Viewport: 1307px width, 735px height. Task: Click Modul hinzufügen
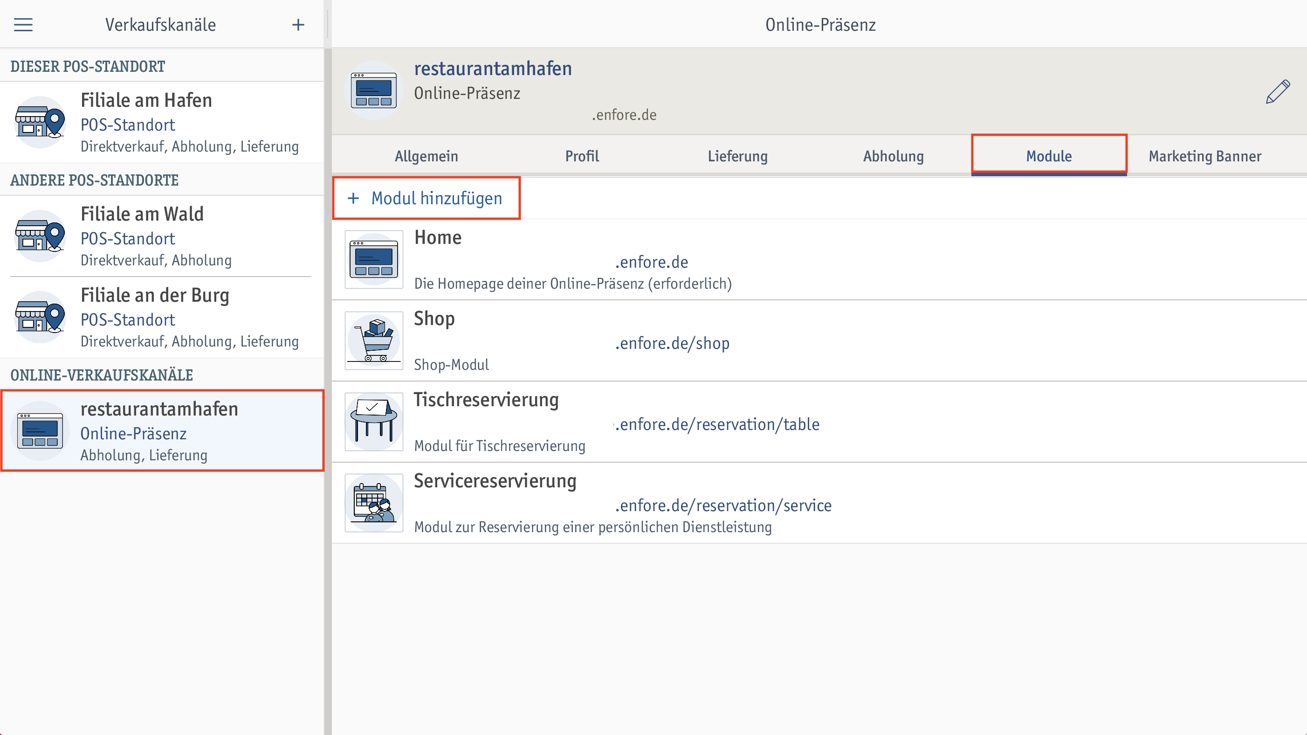pos(426,199)
